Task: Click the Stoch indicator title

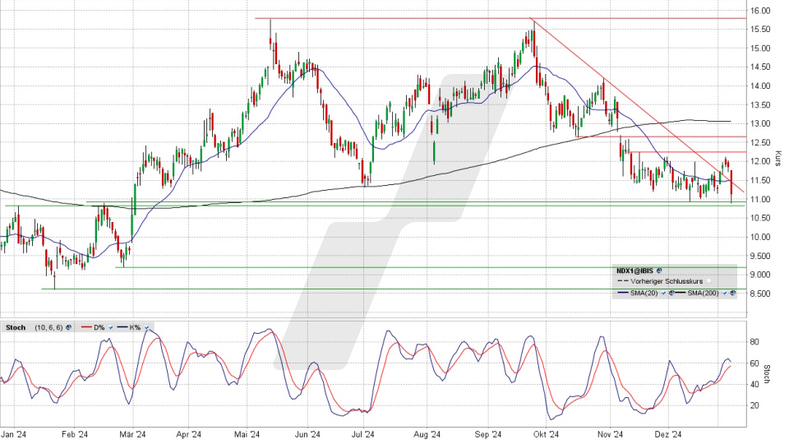Action: (16, 328)
